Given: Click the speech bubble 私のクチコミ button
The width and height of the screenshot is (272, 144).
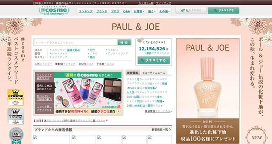Looking at the screenshot, I should [191, 11].
